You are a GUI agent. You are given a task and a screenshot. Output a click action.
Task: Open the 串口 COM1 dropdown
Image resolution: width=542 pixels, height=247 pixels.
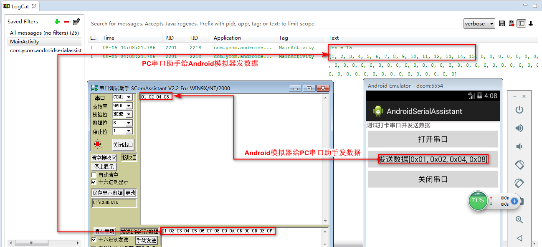point(129,97)
